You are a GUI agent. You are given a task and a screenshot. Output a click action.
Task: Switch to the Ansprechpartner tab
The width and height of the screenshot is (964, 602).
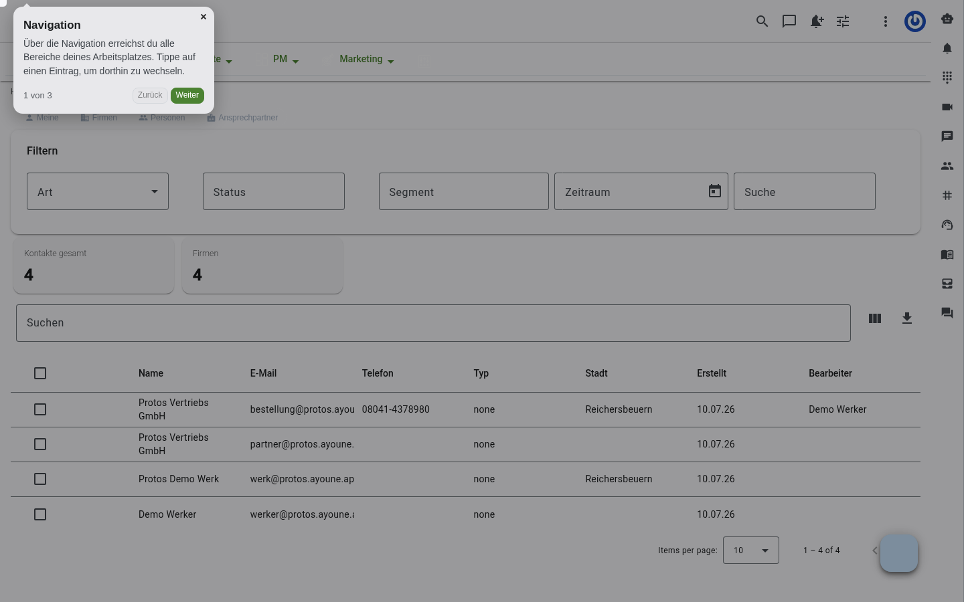coord(242,118)
